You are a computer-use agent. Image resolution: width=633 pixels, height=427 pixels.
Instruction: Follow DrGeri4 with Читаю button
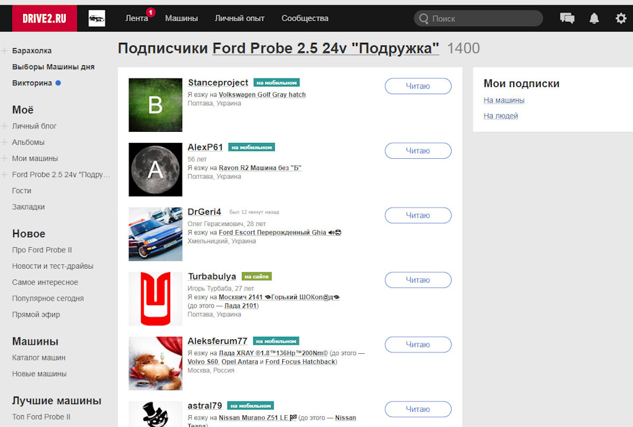418,215
